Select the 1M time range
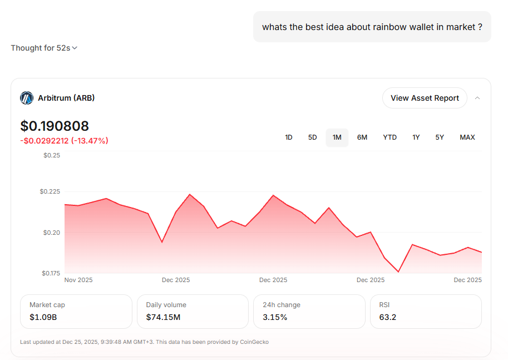Viewport: 508px width, 360px height. tap(337, 137)
